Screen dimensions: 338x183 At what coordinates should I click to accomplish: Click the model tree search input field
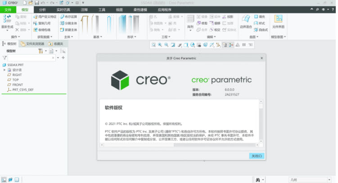click(x=31, y=58)
